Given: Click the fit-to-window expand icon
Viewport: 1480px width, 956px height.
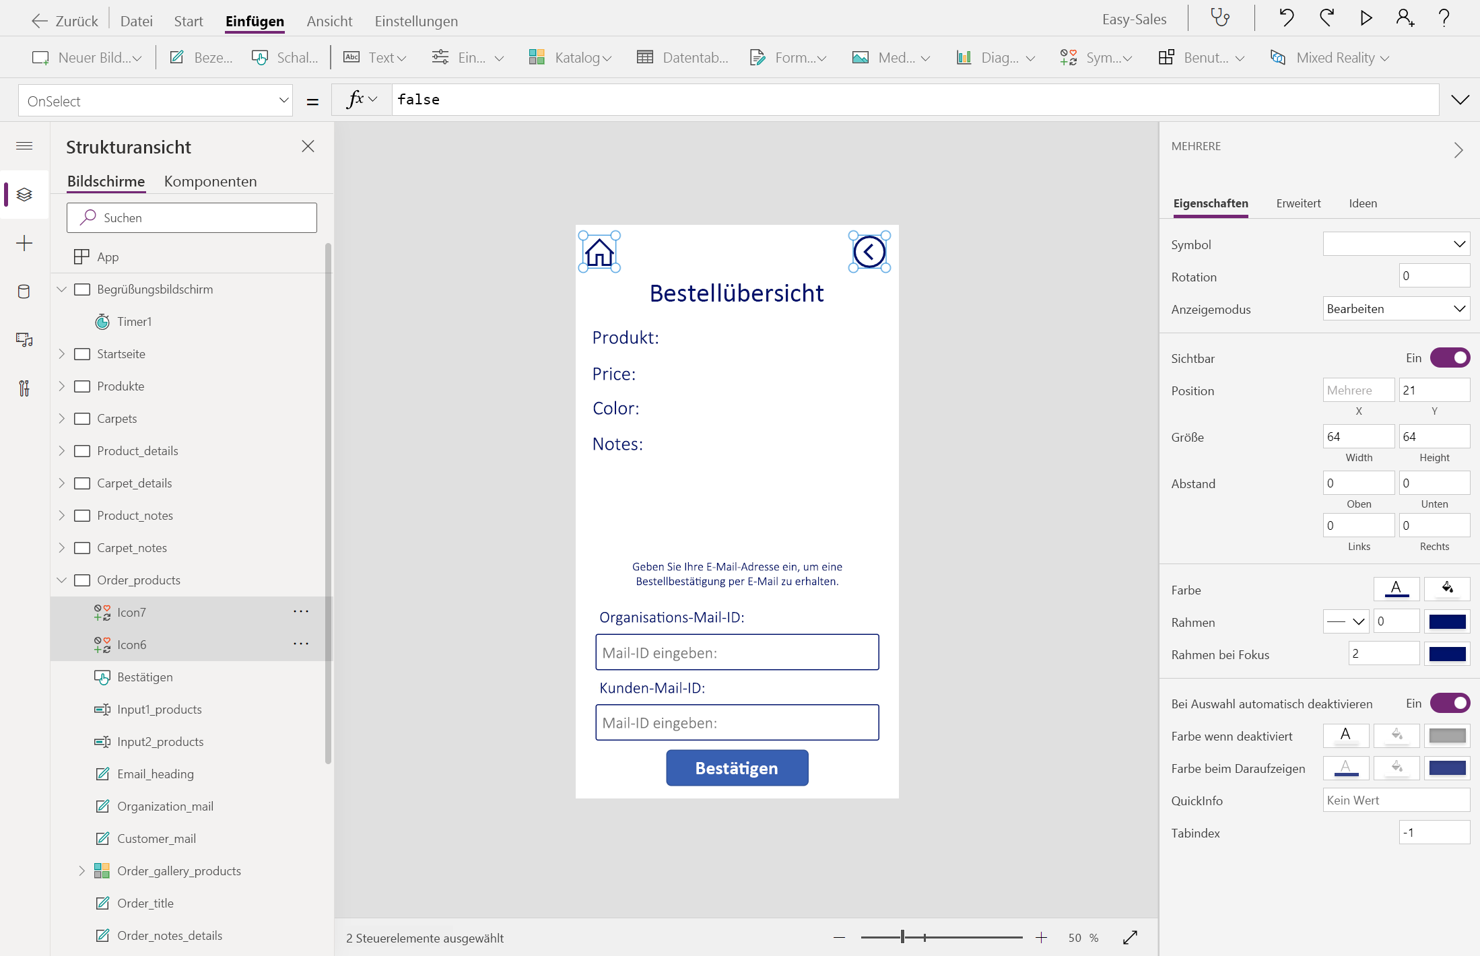Looking at the screenshot, I should [1131, 937].
